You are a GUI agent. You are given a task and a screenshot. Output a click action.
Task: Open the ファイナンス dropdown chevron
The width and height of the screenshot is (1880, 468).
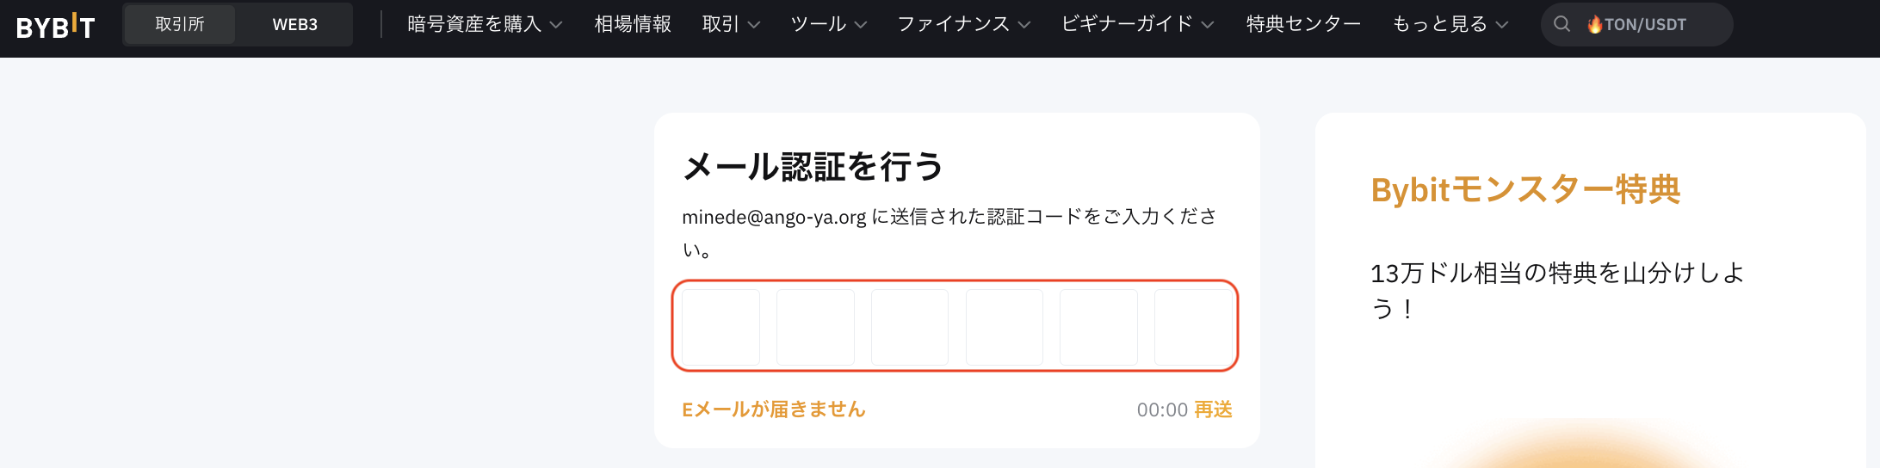click(x=1023, y=25)
